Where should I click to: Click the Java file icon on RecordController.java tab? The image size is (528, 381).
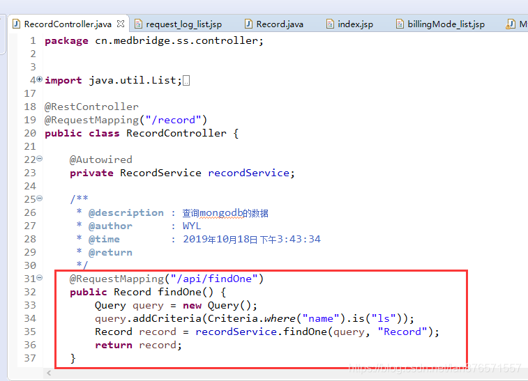[x=16, y=24]
